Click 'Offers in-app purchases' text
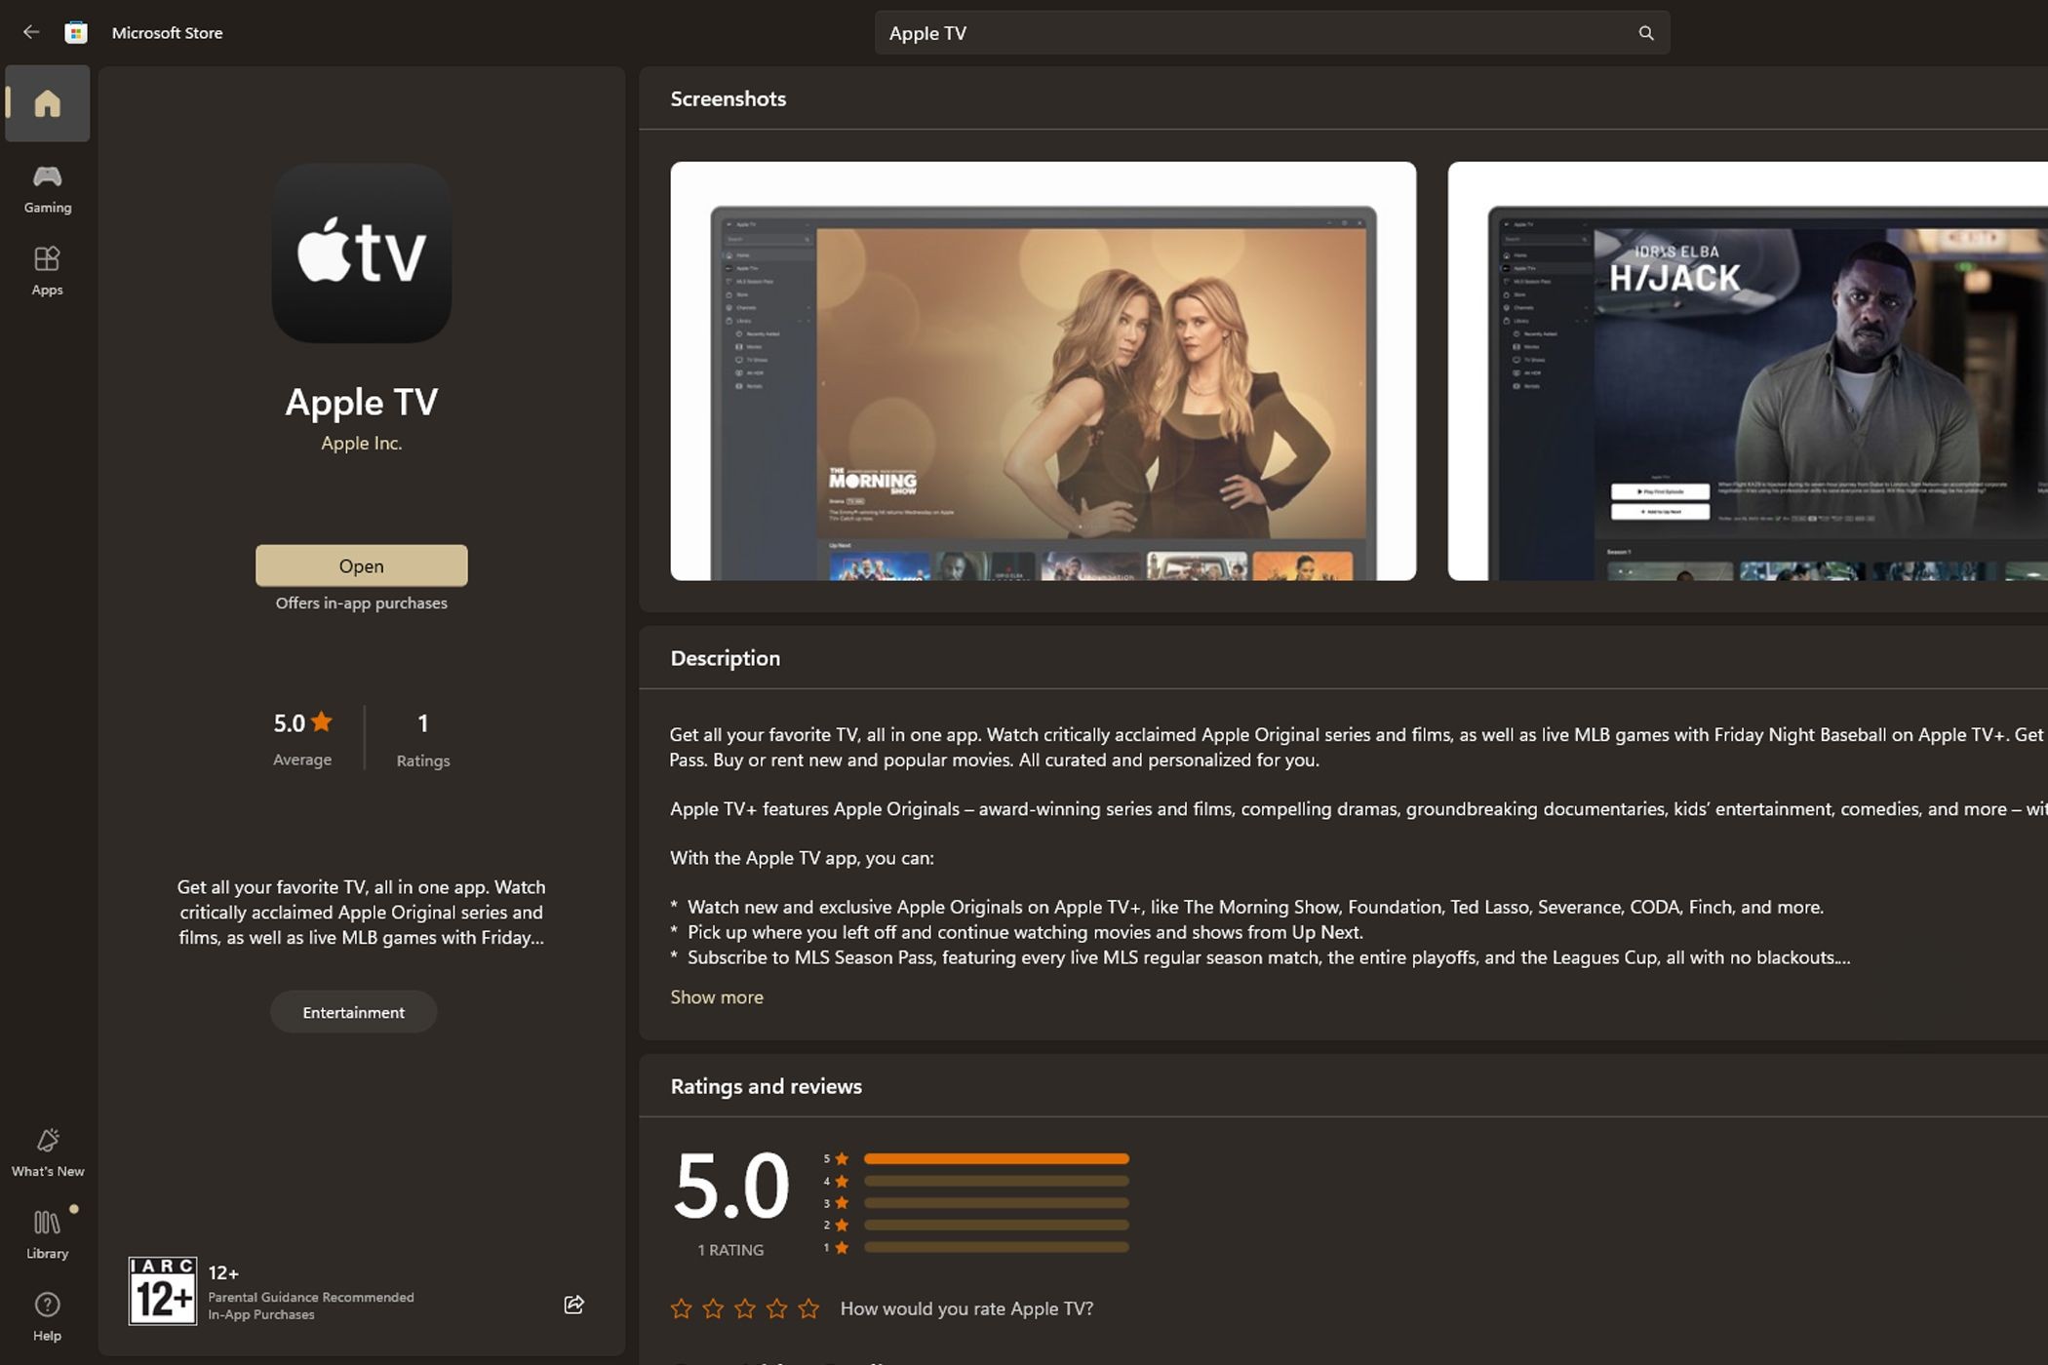 click(362, 603)
